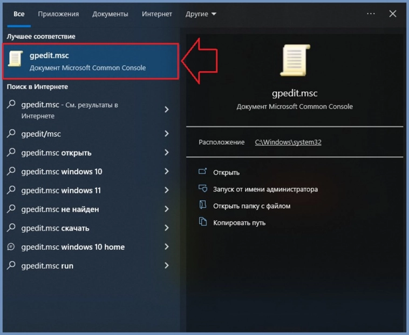
Task: Click the run-as-administrator shield icon
Action: pyautogui.click(x=203, y=188)
